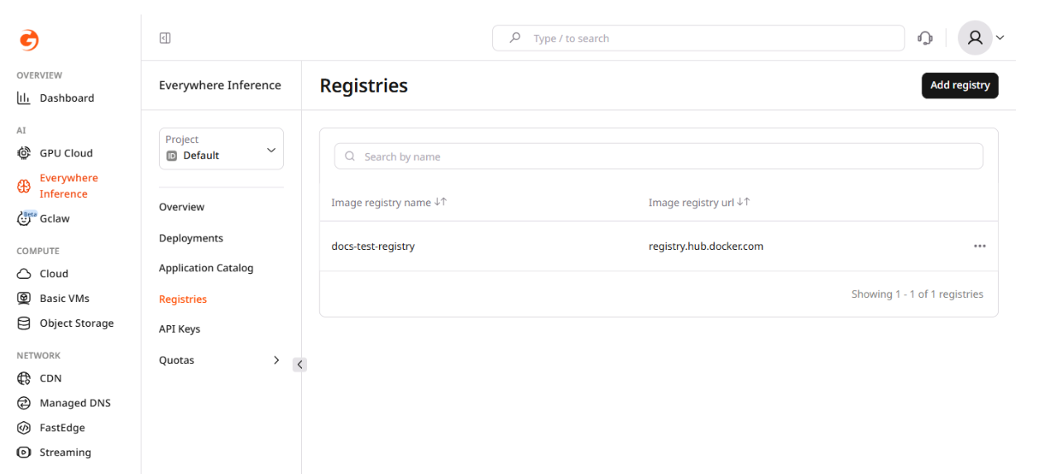
Task: Click the Dashboard bar chart icon
Action: click(24, 98)
